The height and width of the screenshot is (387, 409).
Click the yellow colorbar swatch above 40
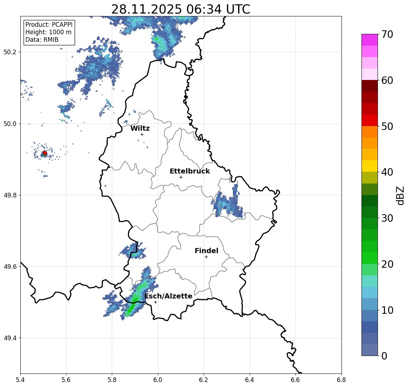coord(370,166)
